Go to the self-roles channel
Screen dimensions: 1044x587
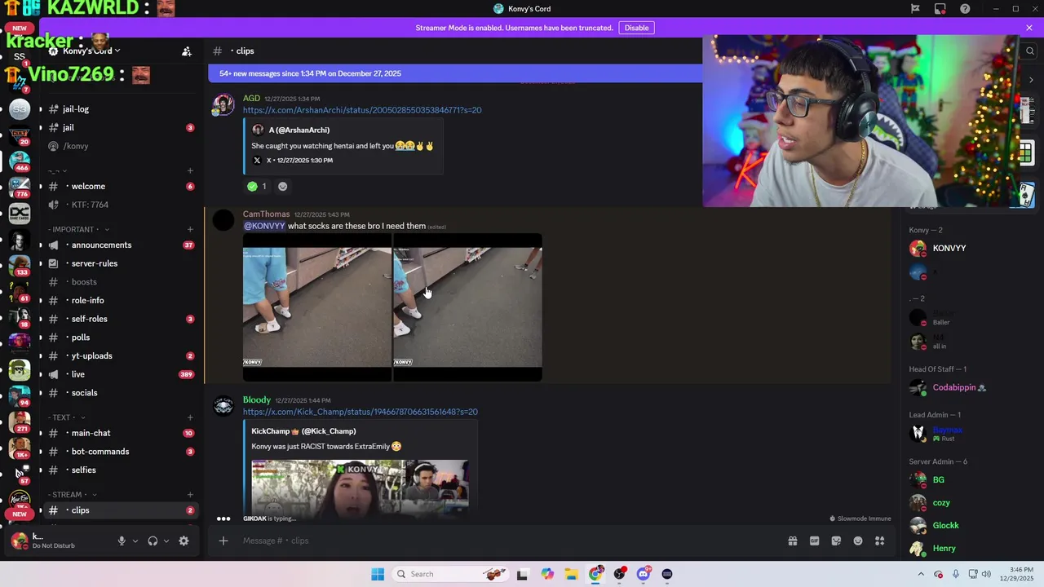point(119,319)
